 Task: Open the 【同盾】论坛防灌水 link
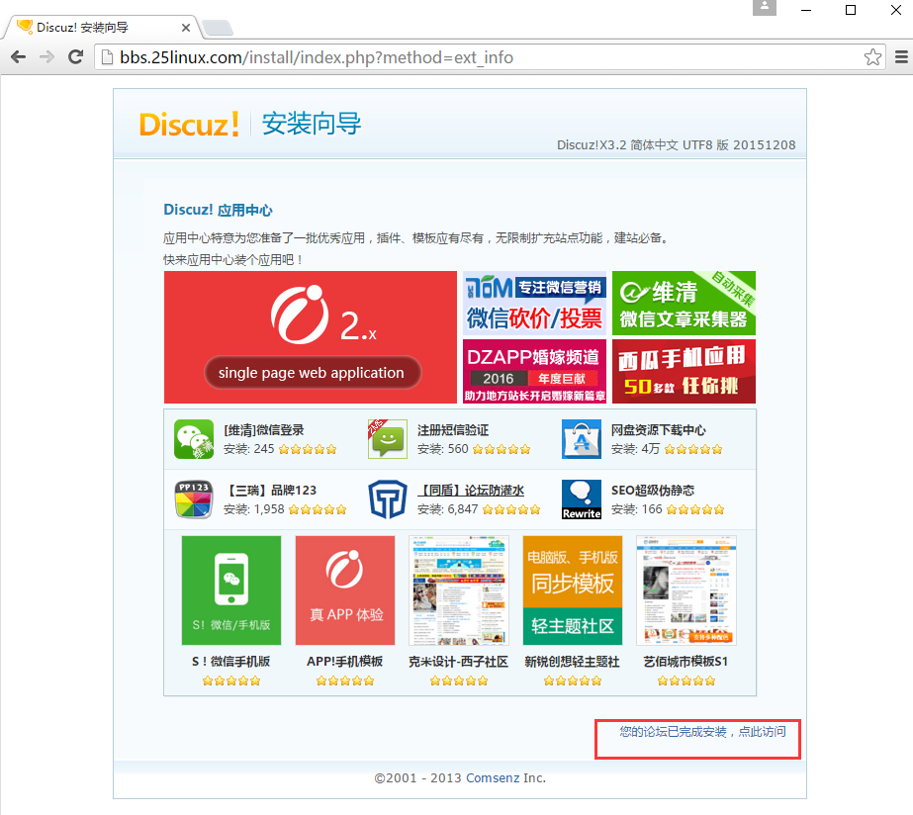[471, 491]
